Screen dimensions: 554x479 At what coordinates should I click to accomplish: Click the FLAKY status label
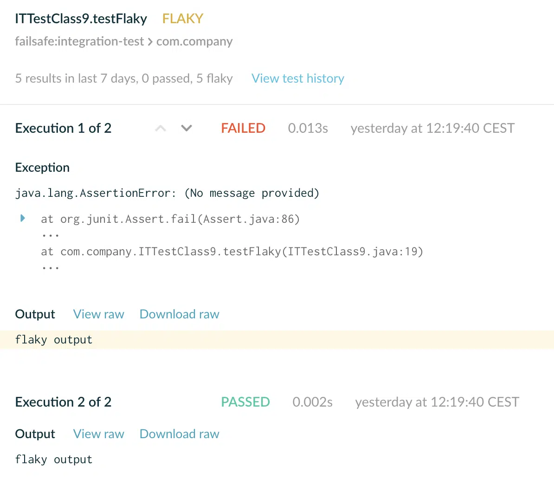pyautogui.click(x=183, y=19)
